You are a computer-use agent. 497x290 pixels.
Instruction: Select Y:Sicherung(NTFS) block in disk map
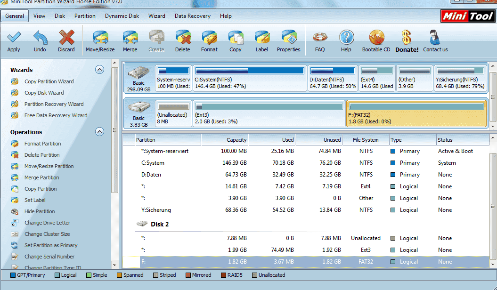[460, 79]
